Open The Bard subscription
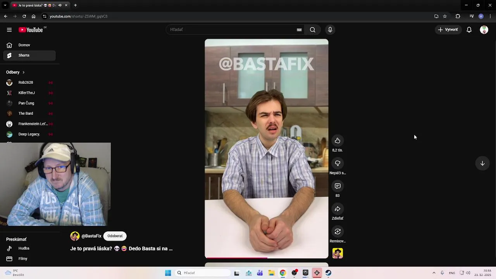496x279 pixels. click(x=29, y=114)
